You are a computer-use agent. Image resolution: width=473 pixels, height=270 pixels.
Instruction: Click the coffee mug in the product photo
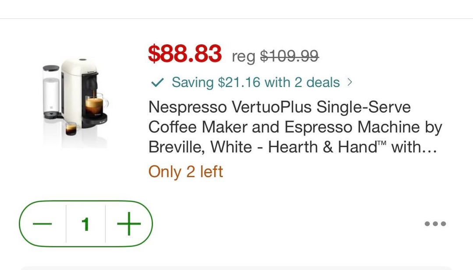coord(94,105)
